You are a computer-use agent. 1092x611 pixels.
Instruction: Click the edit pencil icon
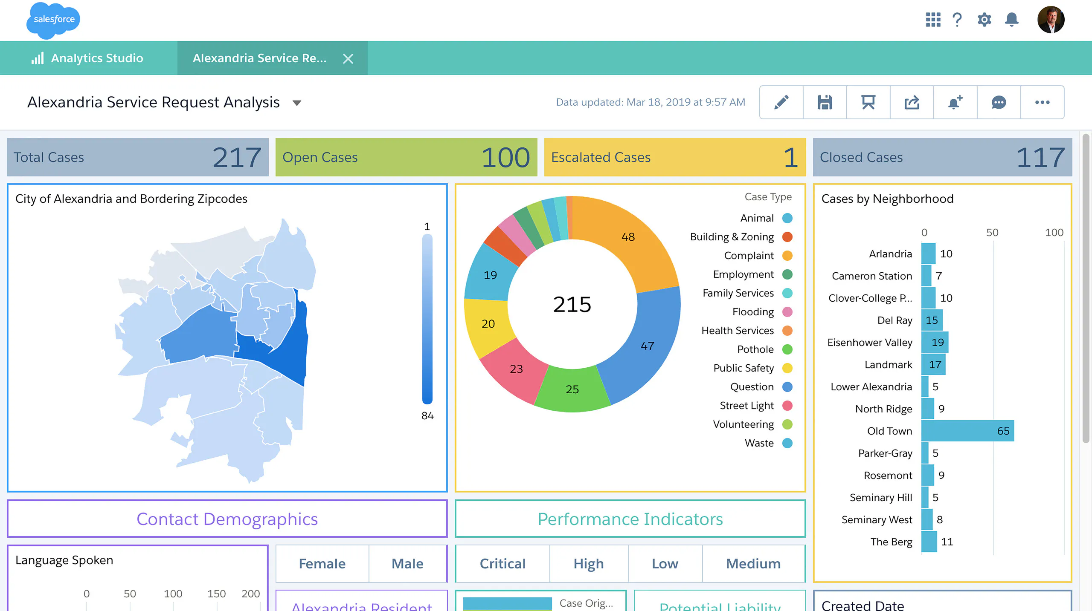click(x=781, y=102)
